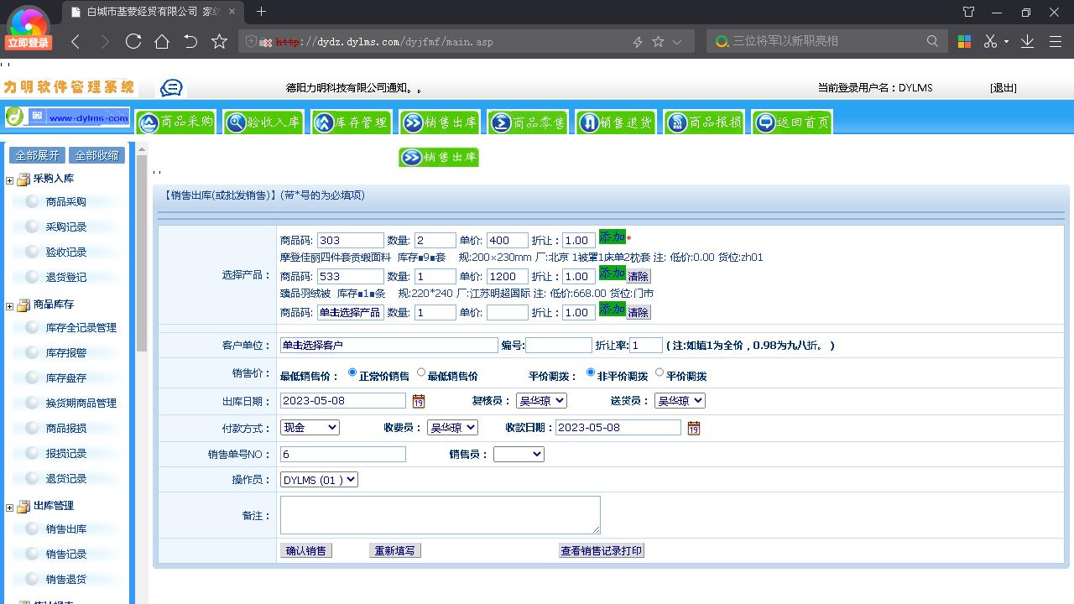Screen dimensions: 1074x604
Task: Expand the 采购入库 tree section
Action: tap(8, 179)
